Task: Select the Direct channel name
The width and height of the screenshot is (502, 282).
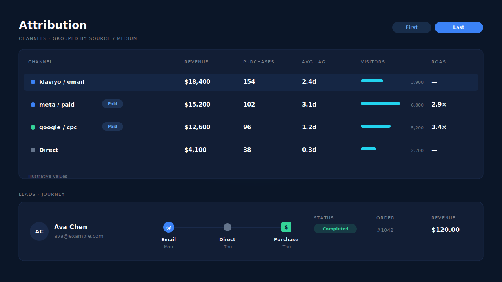Action: [x=49, y=150]
